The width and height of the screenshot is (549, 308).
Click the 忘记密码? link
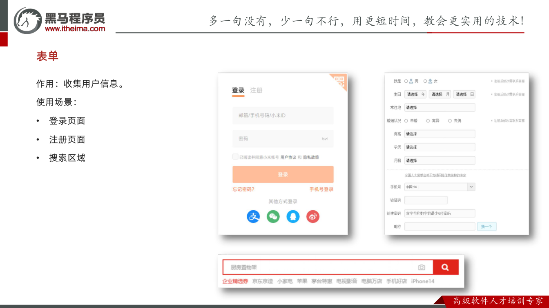pyautogui.click(x=243, y=189)
